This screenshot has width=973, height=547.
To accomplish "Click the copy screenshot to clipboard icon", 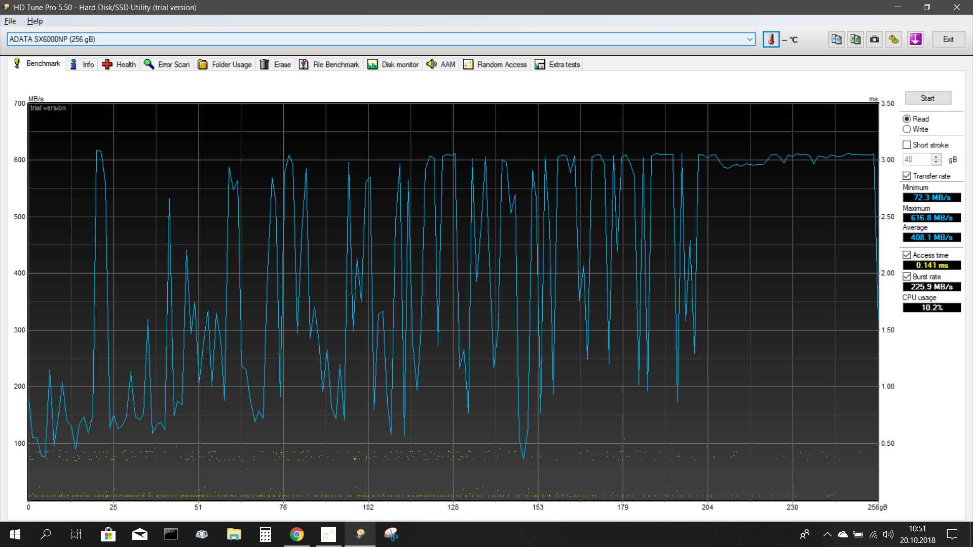I will point(855,40).
